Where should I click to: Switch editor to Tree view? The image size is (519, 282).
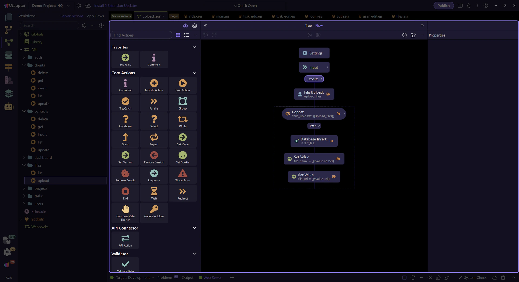[308, 25]
